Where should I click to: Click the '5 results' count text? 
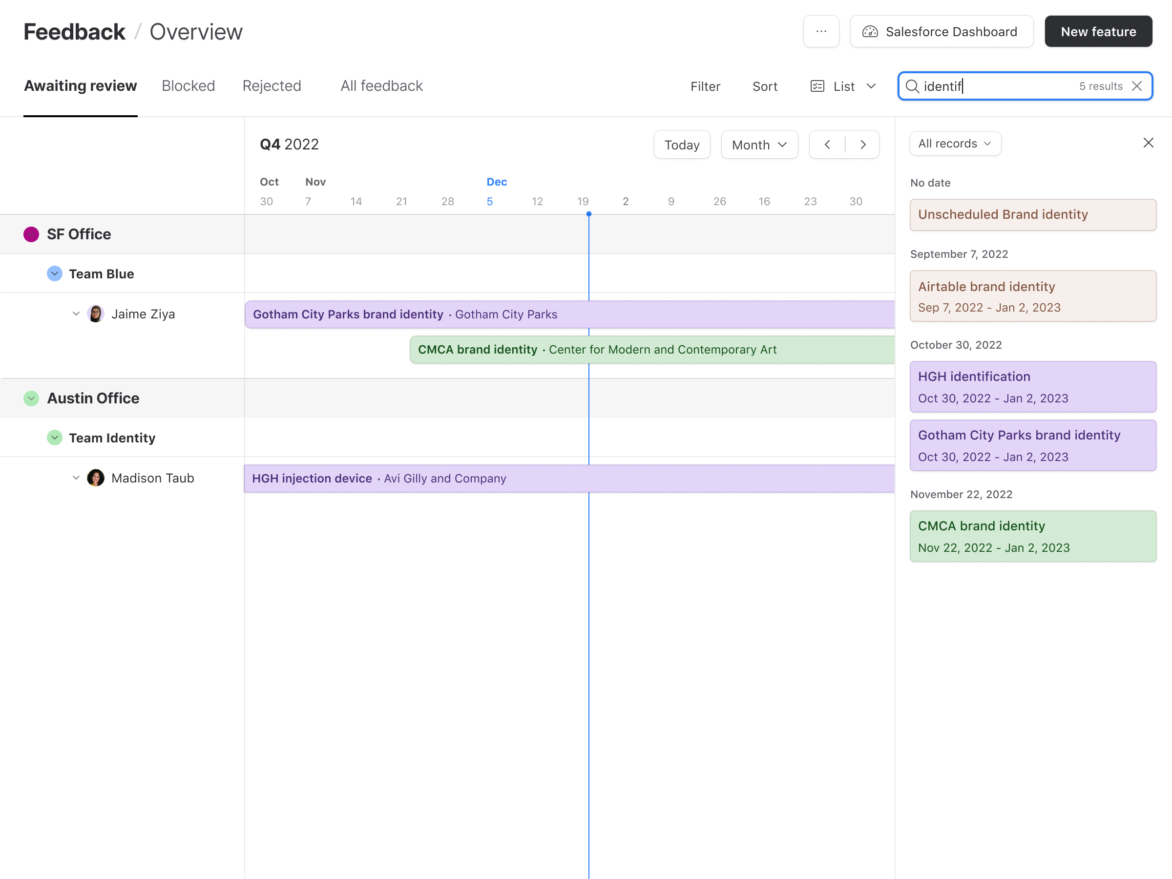click(x=1101, y=86)
